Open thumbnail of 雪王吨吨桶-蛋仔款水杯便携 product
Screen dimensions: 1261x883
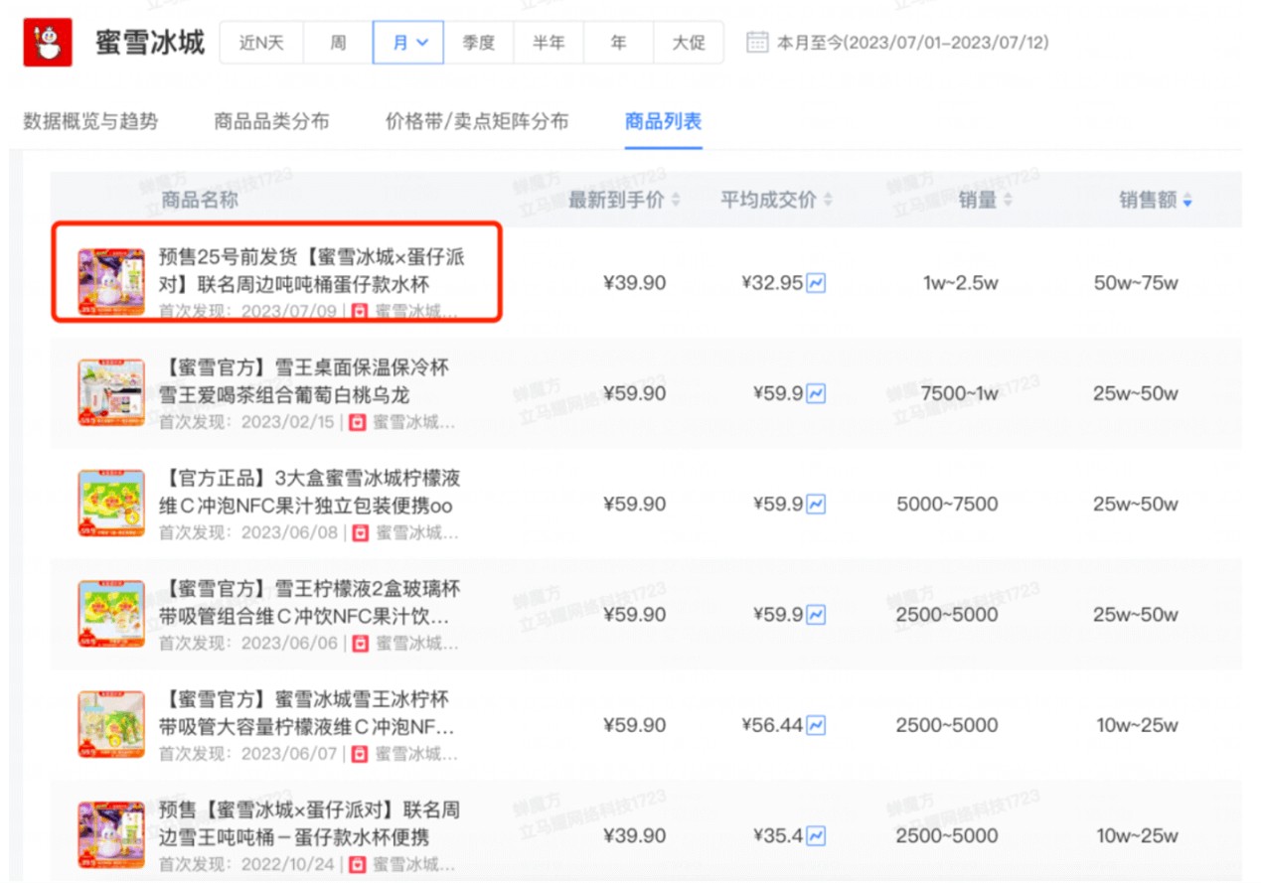pos(111,835)
